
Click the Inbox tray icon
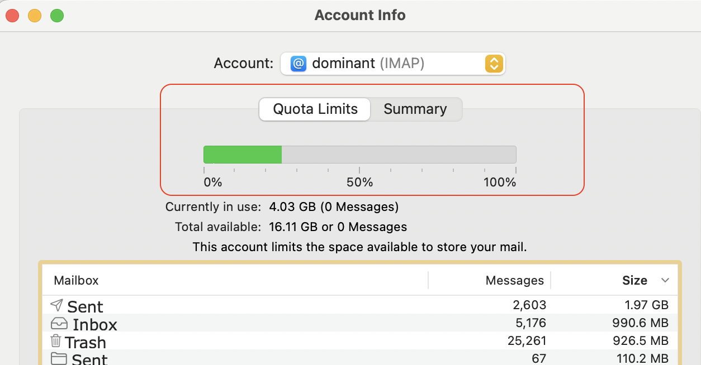[59, 323]
